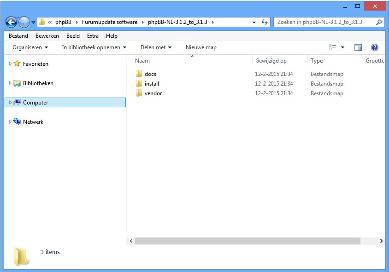Image resolution: width=389 pixels, height=272 pixels.
Task: Open In bibliotheek opnemen dropdown
Action: point(94,47)
